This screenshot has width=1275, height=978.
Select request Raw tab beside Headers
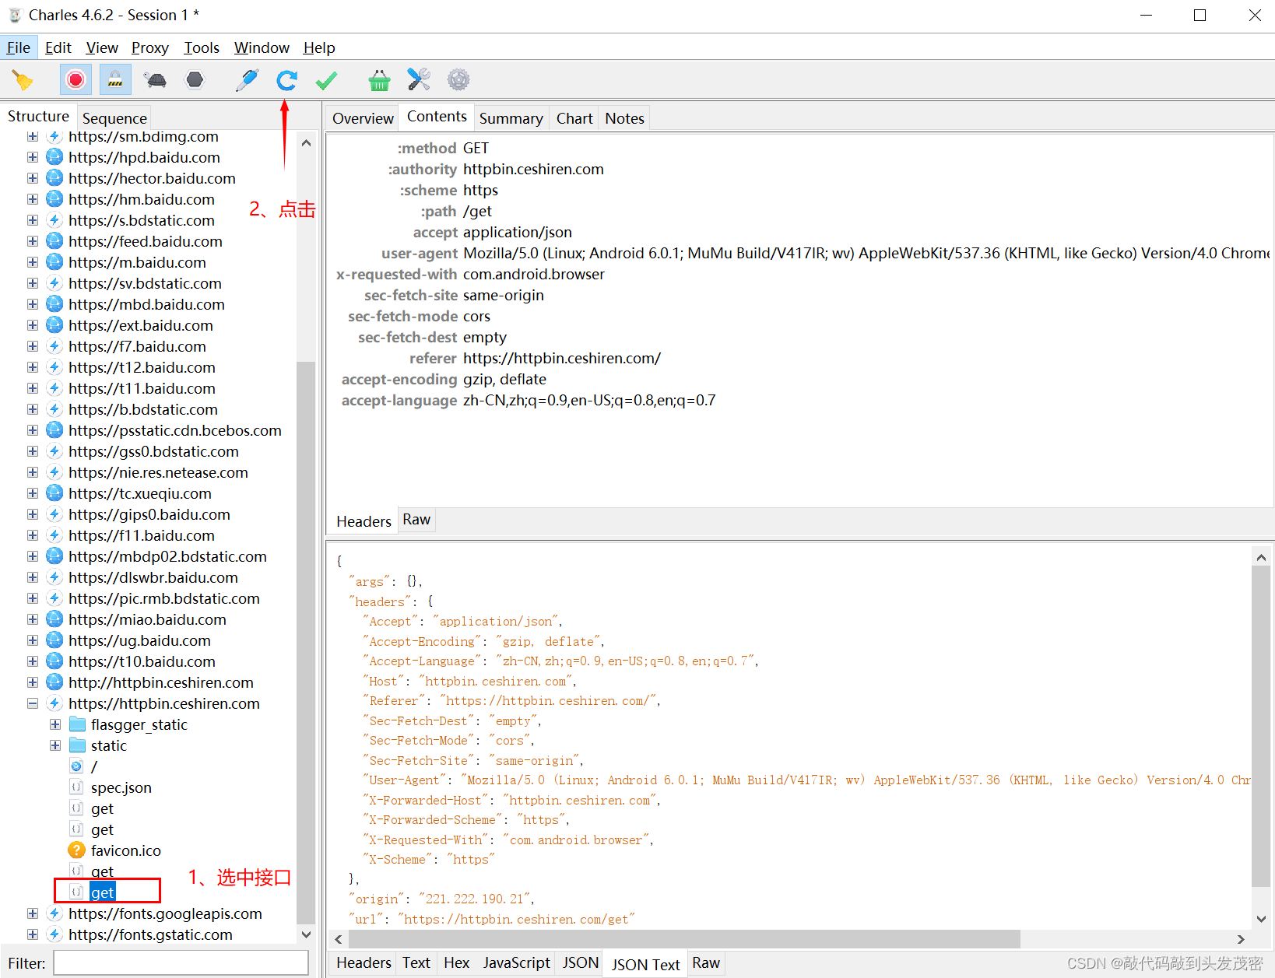(x=416, y=519)
